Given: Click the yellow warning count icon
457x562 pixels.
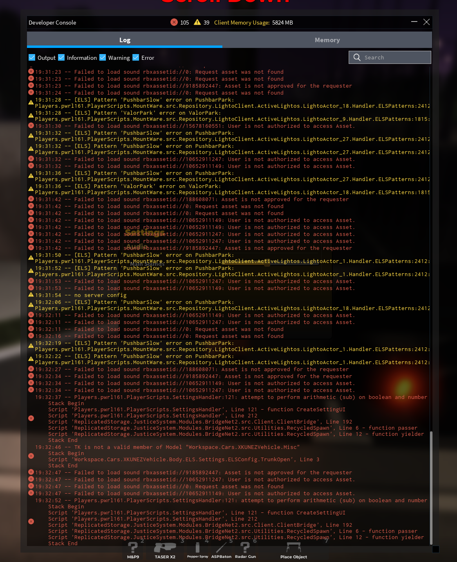Looking at the screenshot, I should [197, 22].
